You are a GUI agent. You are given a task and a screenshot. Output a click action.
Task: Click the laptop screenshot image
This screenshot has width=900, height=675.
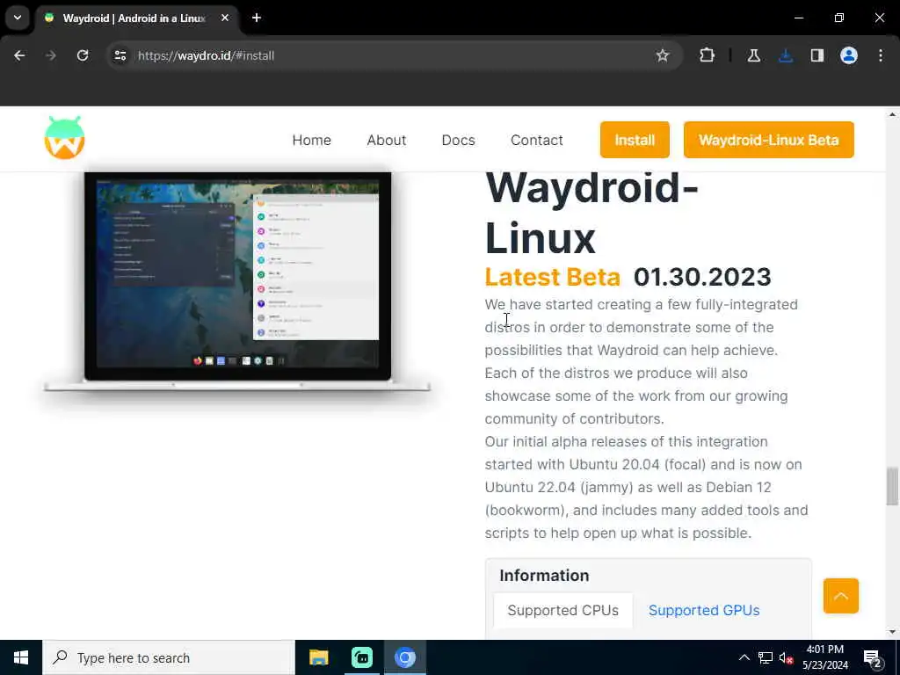point(237,282)
